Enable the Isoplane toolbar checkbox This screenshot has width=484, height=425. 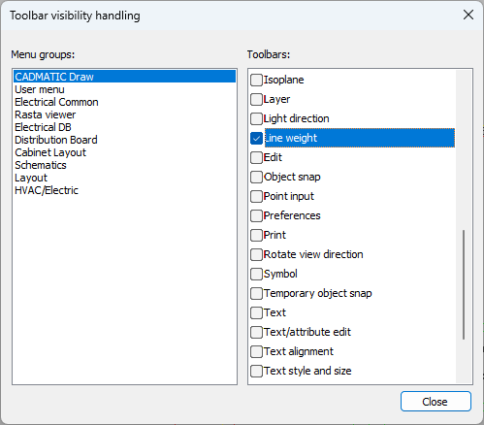pos(256,80)
